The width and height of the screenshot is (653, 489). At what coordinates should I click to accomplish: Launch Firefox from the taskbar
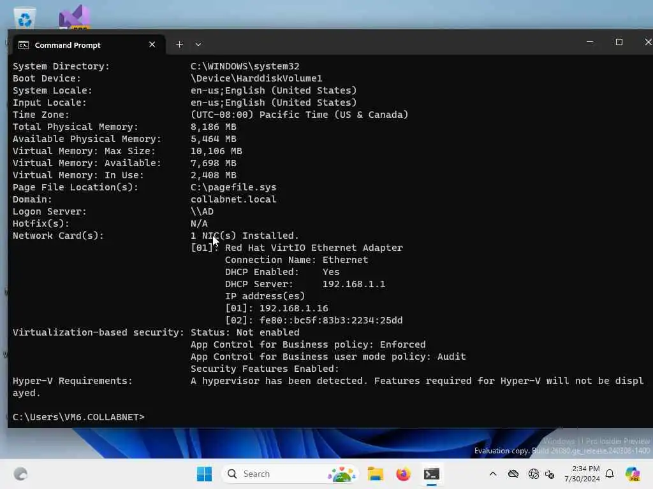click(403, 474)
